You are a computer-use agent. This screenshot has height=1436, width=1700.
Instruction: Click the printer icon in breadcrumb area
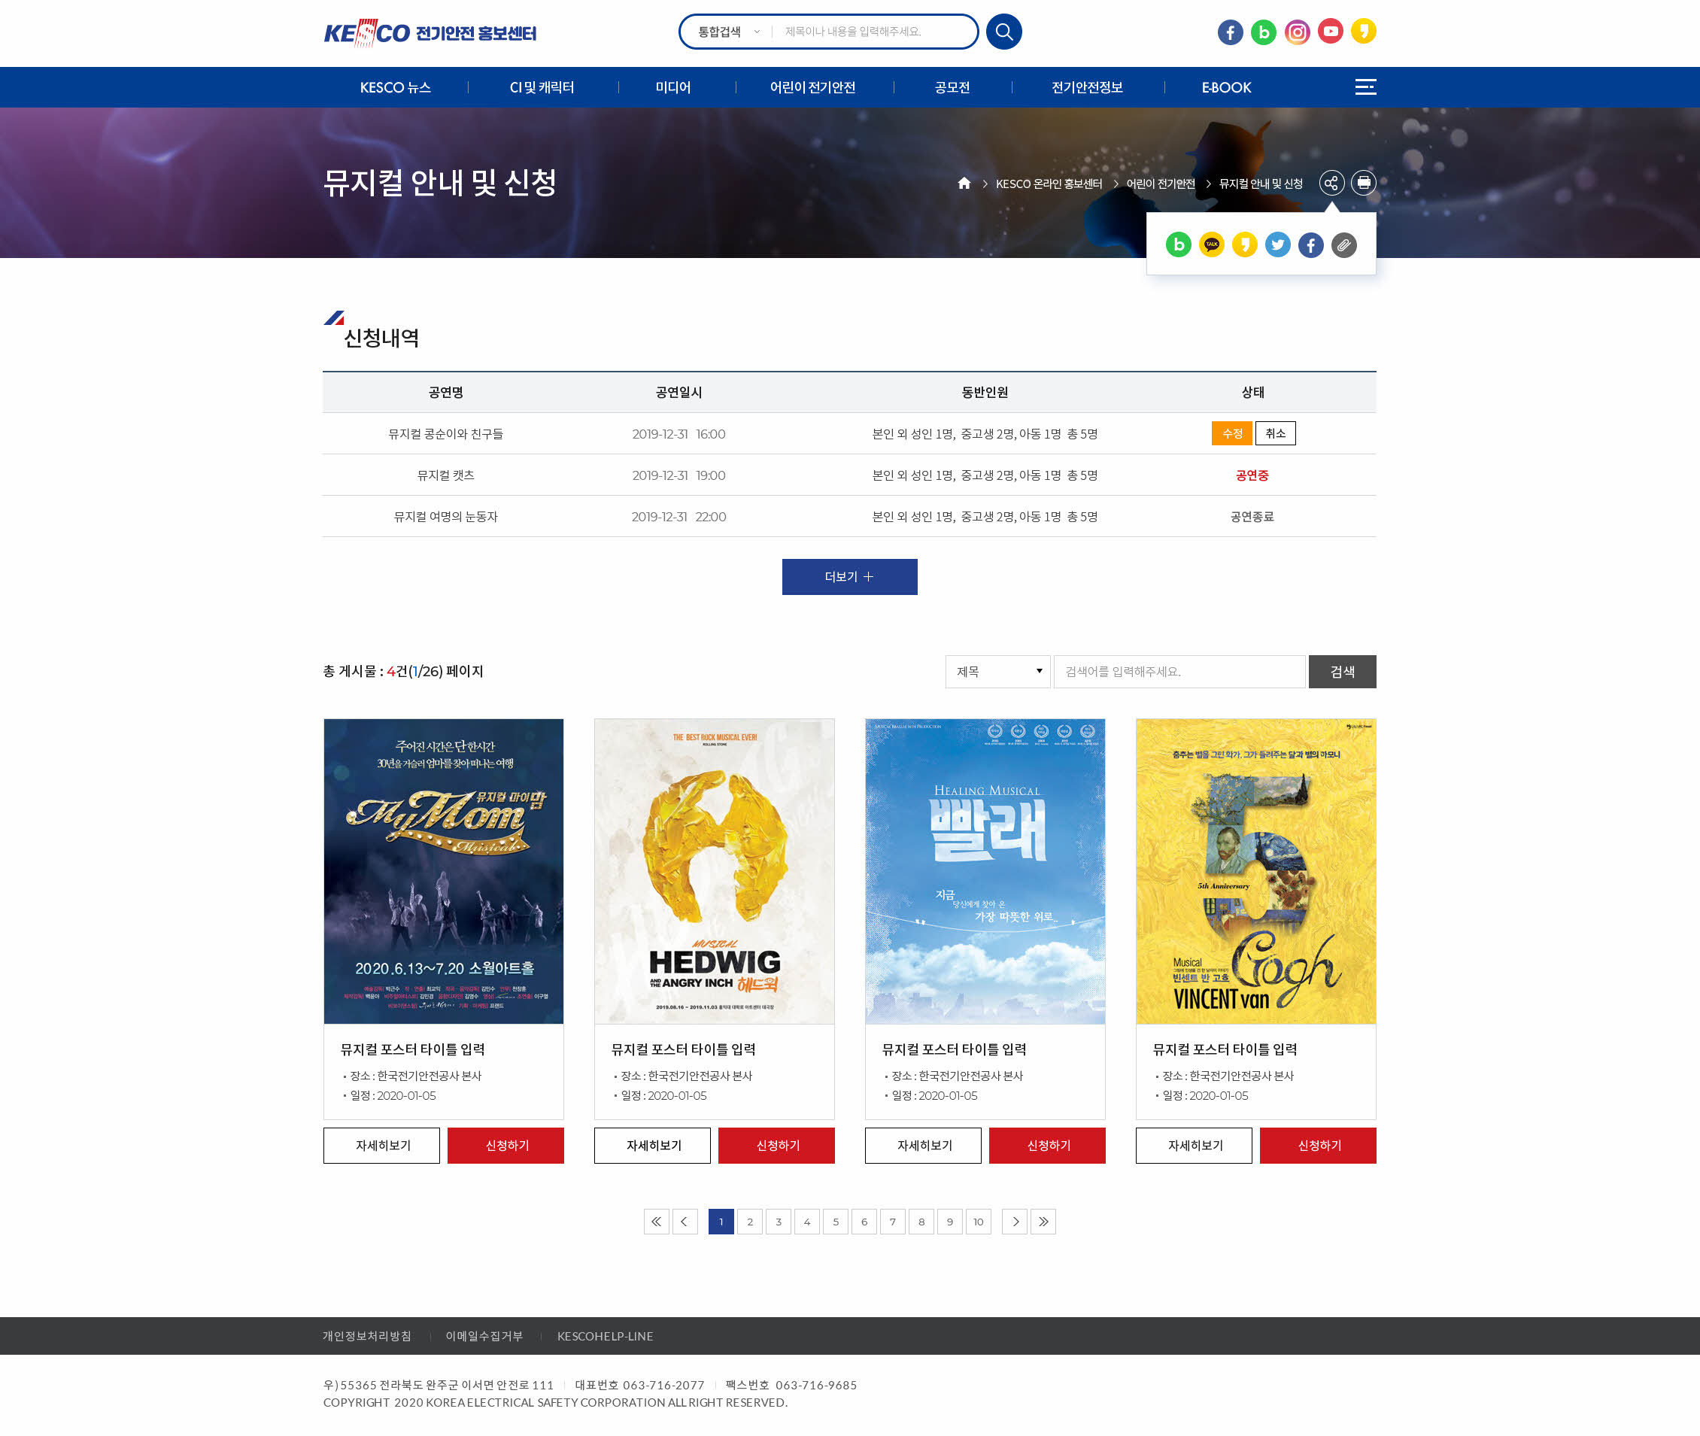(1364, 183)
